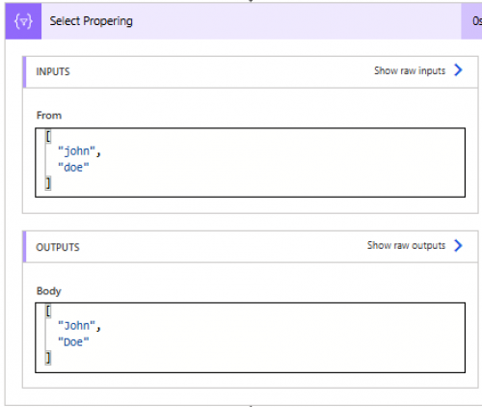Viewport: 482px width, 407px height.
Task: Click the INPUTS section header
Action: [x=53, y=71]
